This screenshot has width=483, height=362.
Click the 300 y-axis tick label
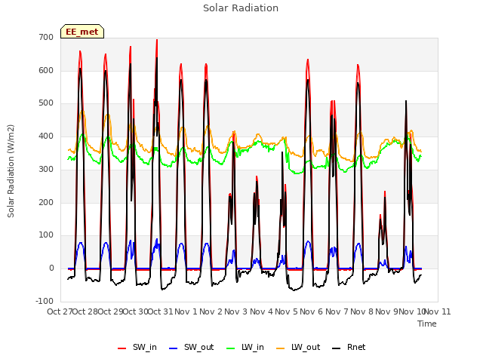(x=46, y=169)
